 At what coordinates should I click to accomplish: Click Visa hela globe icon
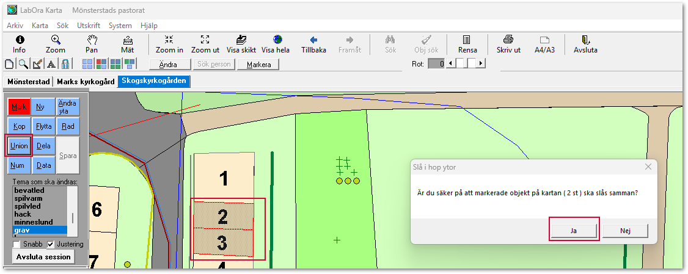[276, 45]
